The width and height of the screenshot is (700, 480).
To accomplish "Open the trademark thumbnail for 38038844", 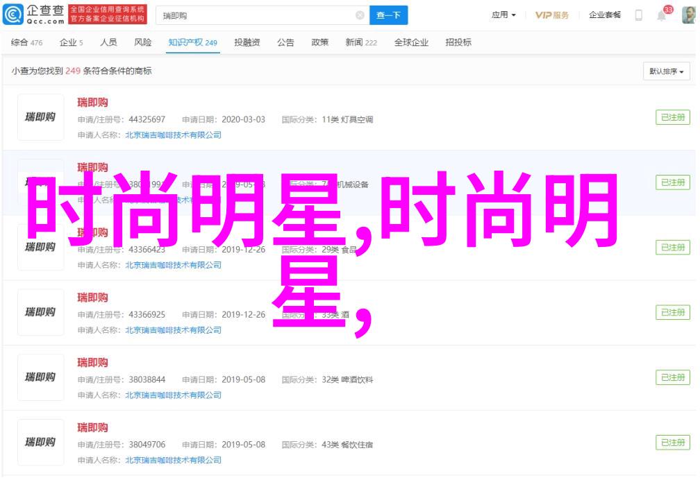I will pyautogui.click(x=40, y=377).
